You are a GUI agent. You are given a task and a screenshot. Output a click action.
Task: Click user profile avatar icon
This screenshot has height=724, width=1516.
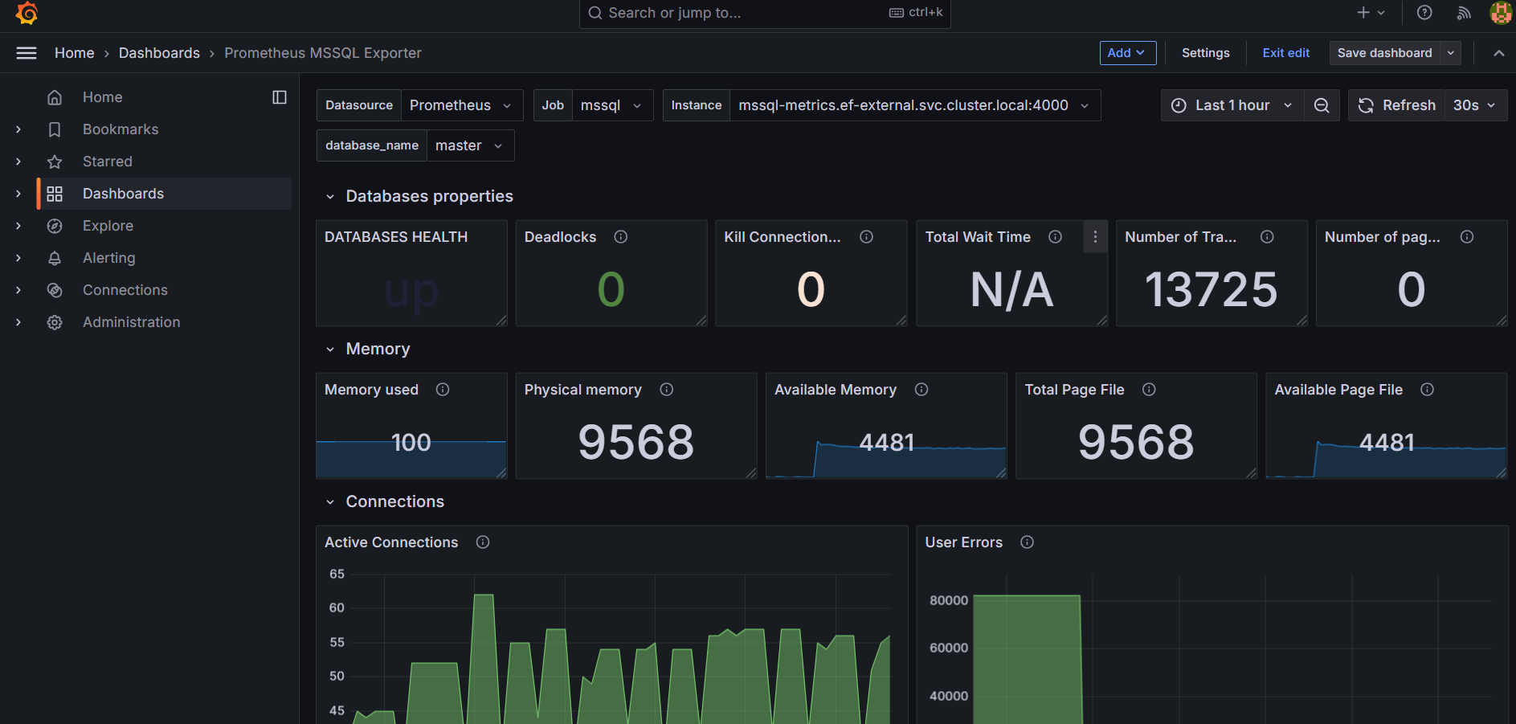[1500, 13]
